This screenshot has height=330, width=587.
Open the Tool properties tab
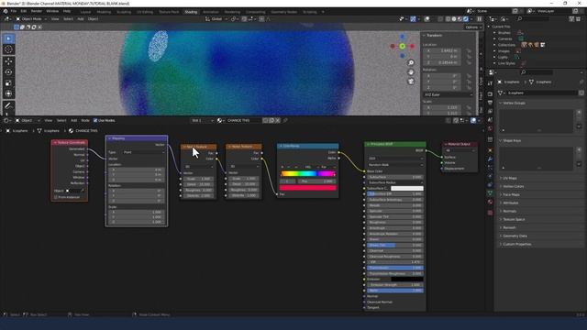(x=490, y=83)
